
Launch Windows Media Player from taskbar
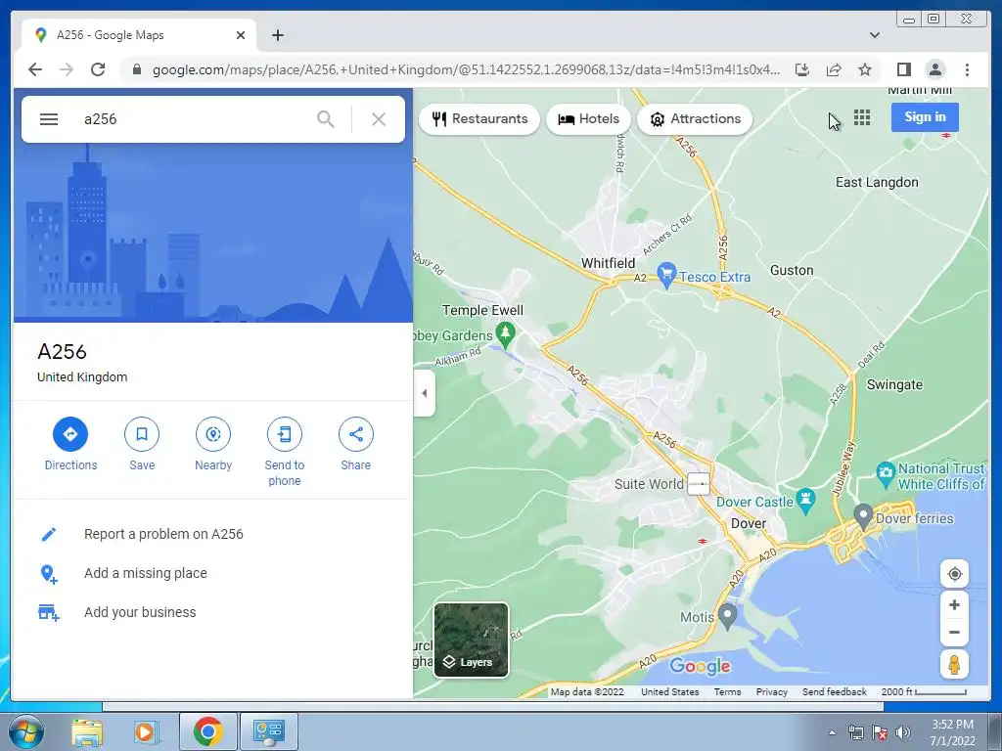(x=147, y=731)
